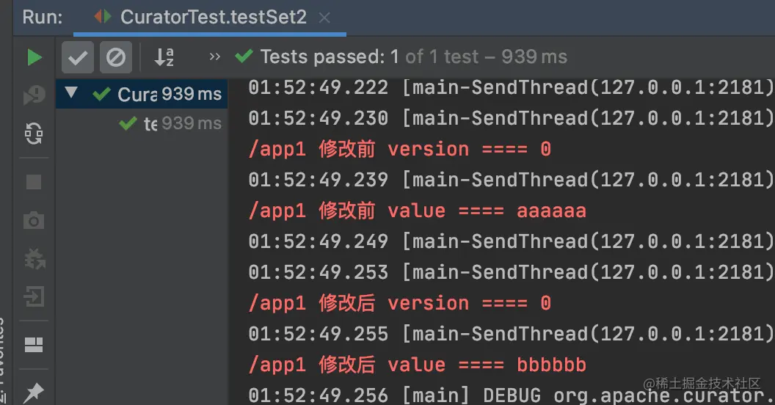
Task: Restore layout icon in sidebar
Action: 34,345
